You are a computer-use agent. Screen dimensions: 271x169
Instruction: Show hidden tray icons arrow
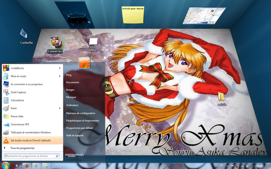pos(227,166)
